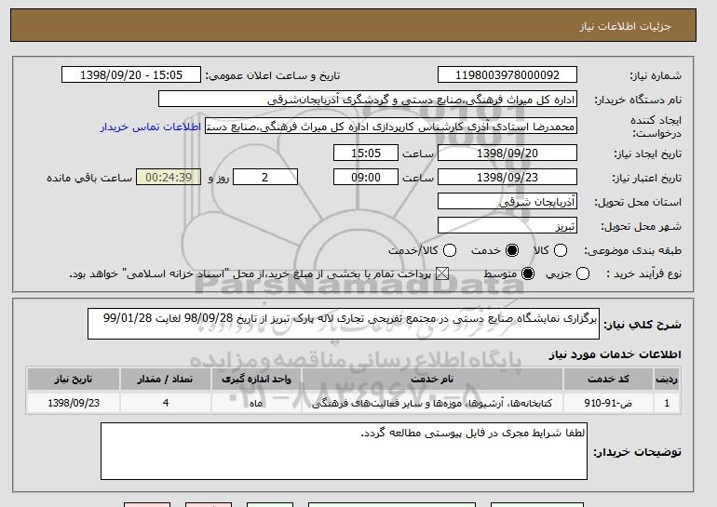717x507 pixels.
Task: Click the شهر محل تحویل field تبریز
Action: (x=507, y=226)
